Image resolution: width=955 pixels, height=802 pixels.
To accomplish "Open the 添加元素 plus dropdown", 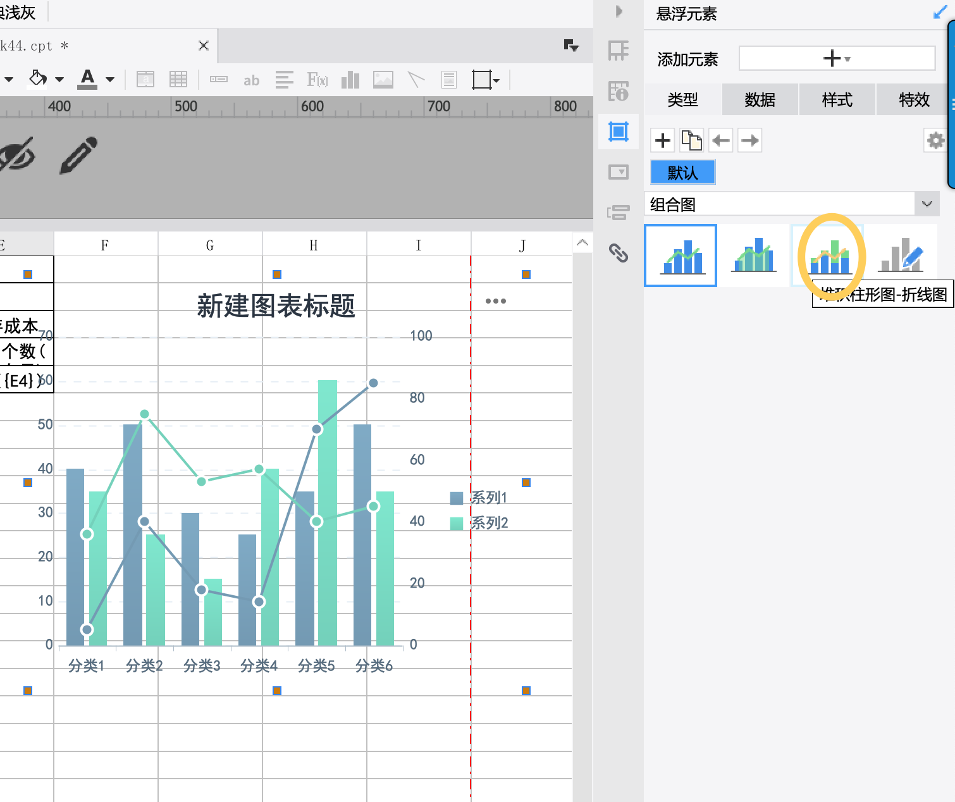I will (837, 59).
